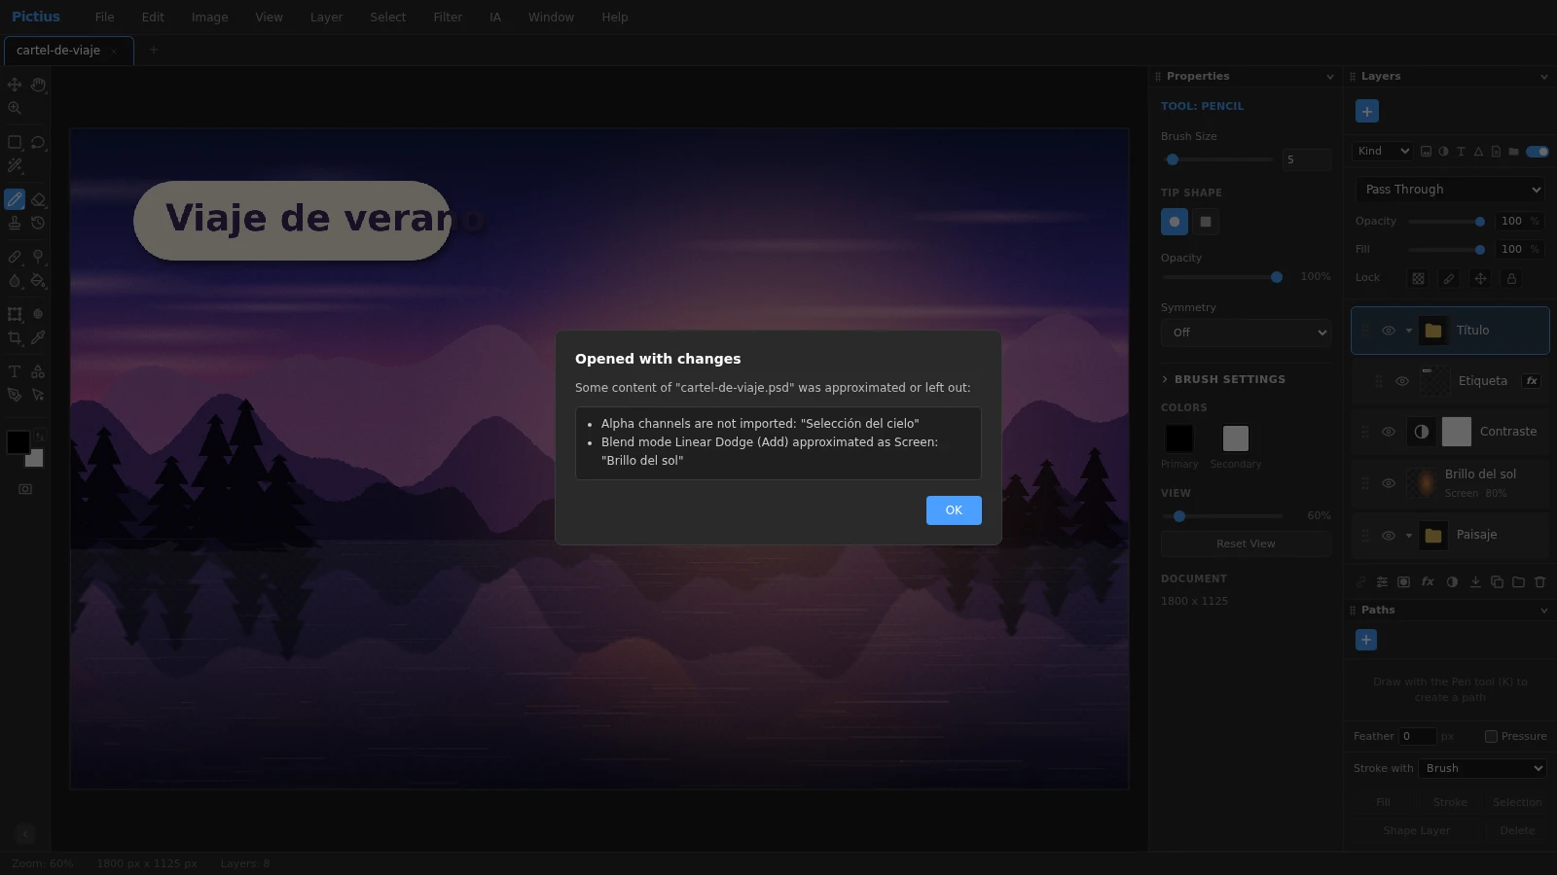
Task: Select the Move tool
Action: point(15,85)
